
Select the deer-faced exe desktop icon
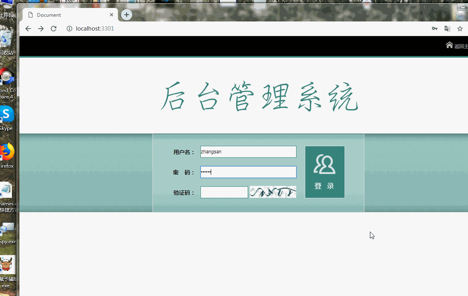click(x=8, y=272)
